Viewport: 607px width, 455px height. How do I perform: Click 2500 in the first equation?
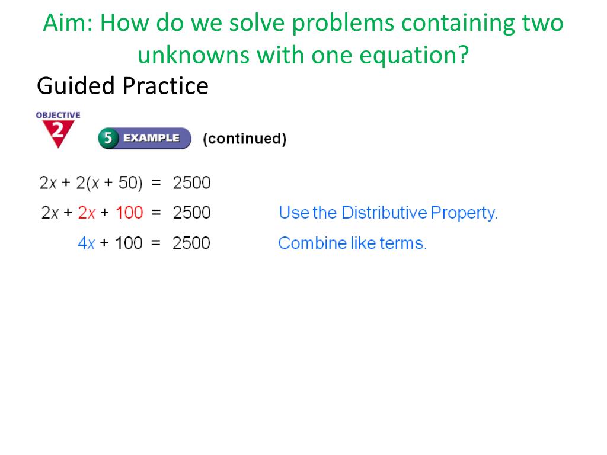[x=191, y=182]
